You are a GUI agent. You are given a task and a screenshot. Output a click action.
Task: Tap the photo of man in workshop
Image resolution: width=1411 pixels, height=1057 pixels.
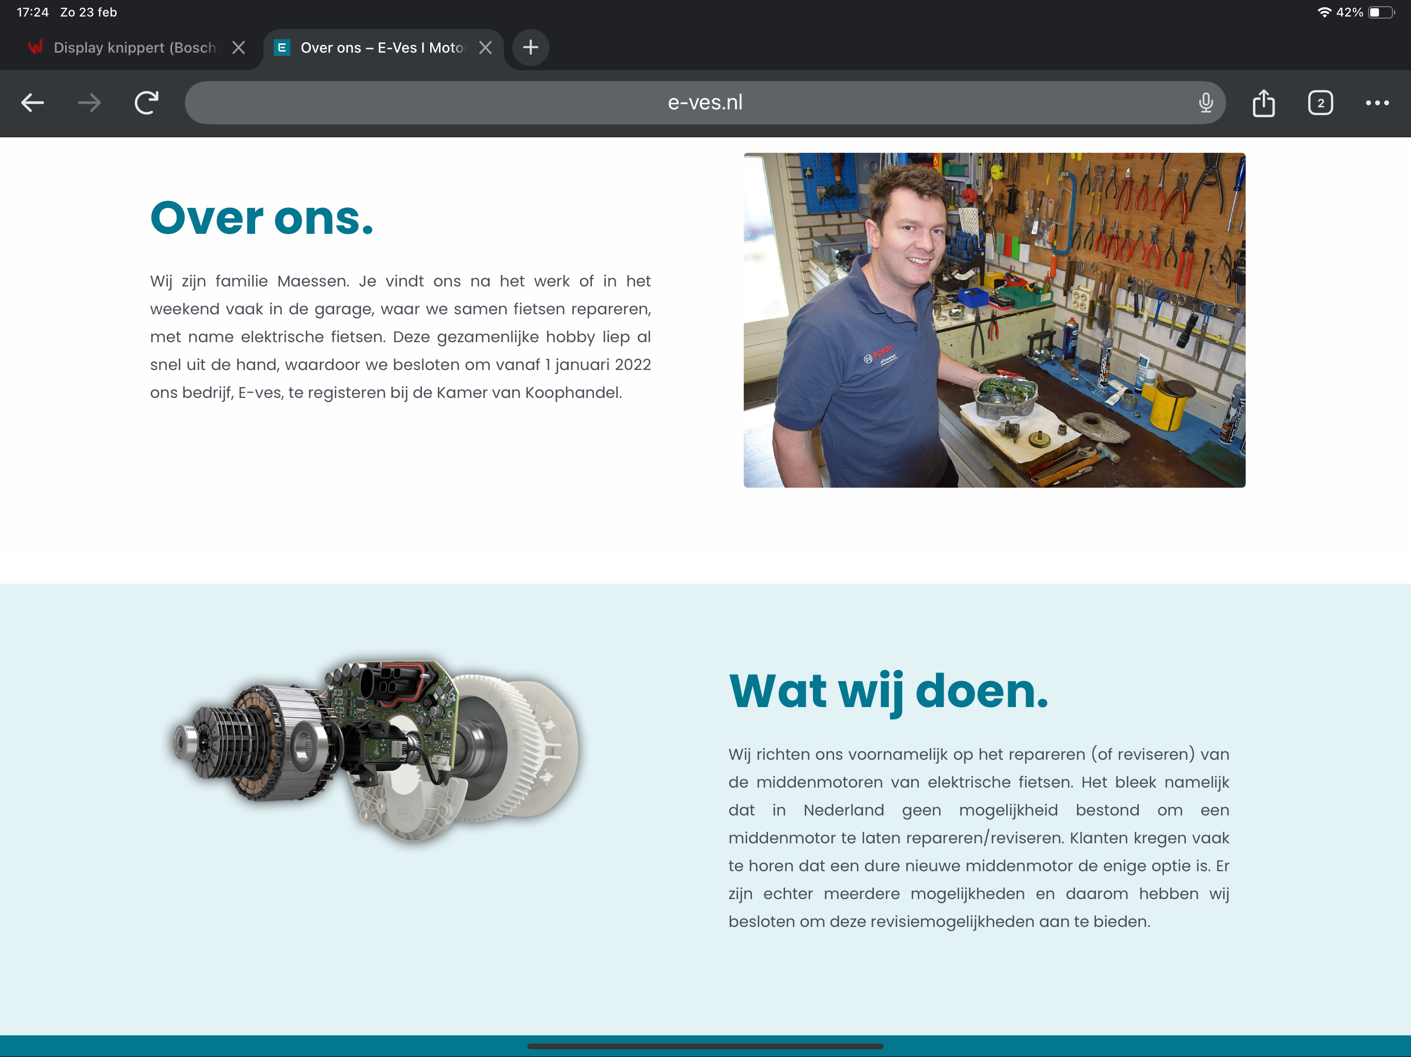tap(994, 320)
